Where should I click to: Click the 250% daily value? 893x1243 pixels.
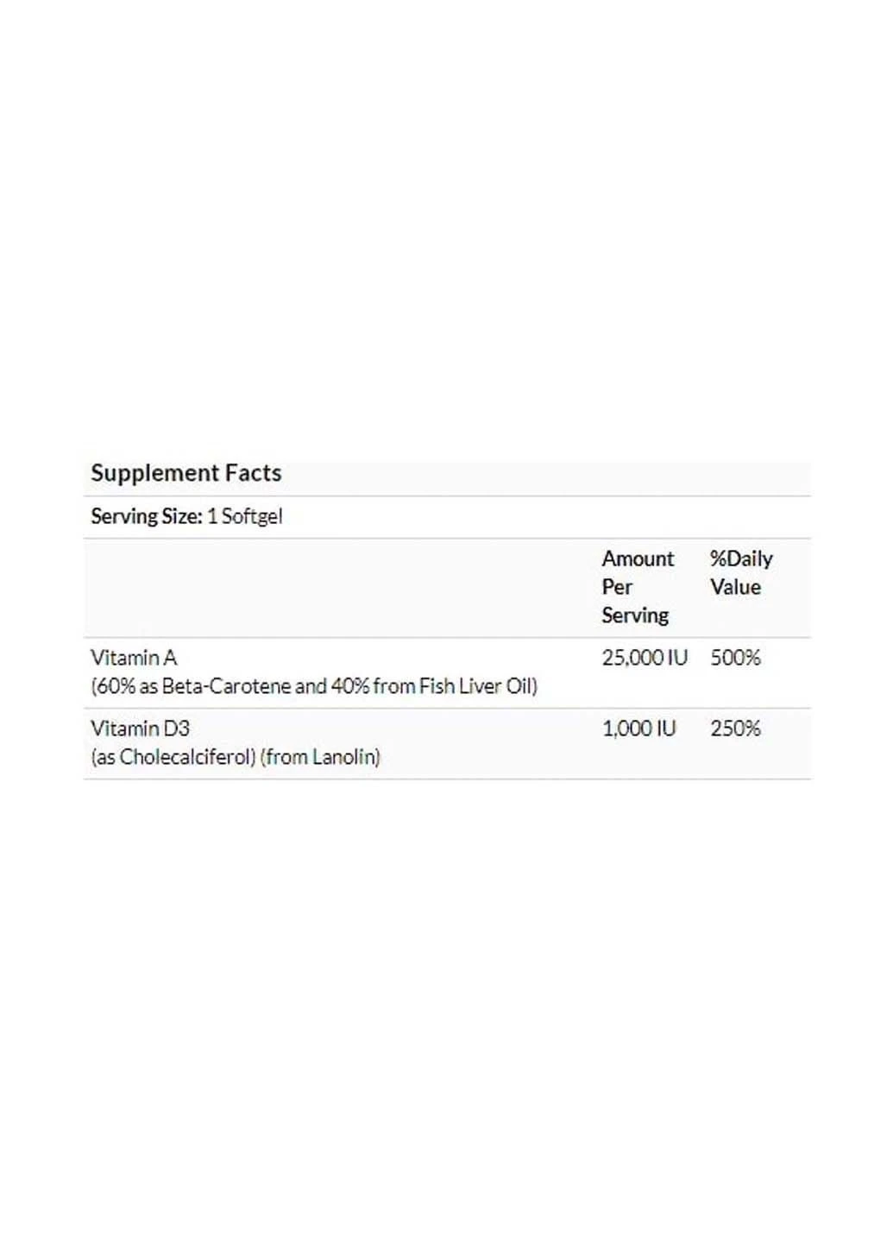tap(735, 729)
